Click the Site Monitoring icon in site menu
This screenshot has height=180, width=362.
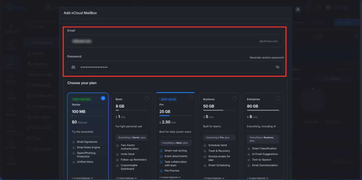[29, 107]
